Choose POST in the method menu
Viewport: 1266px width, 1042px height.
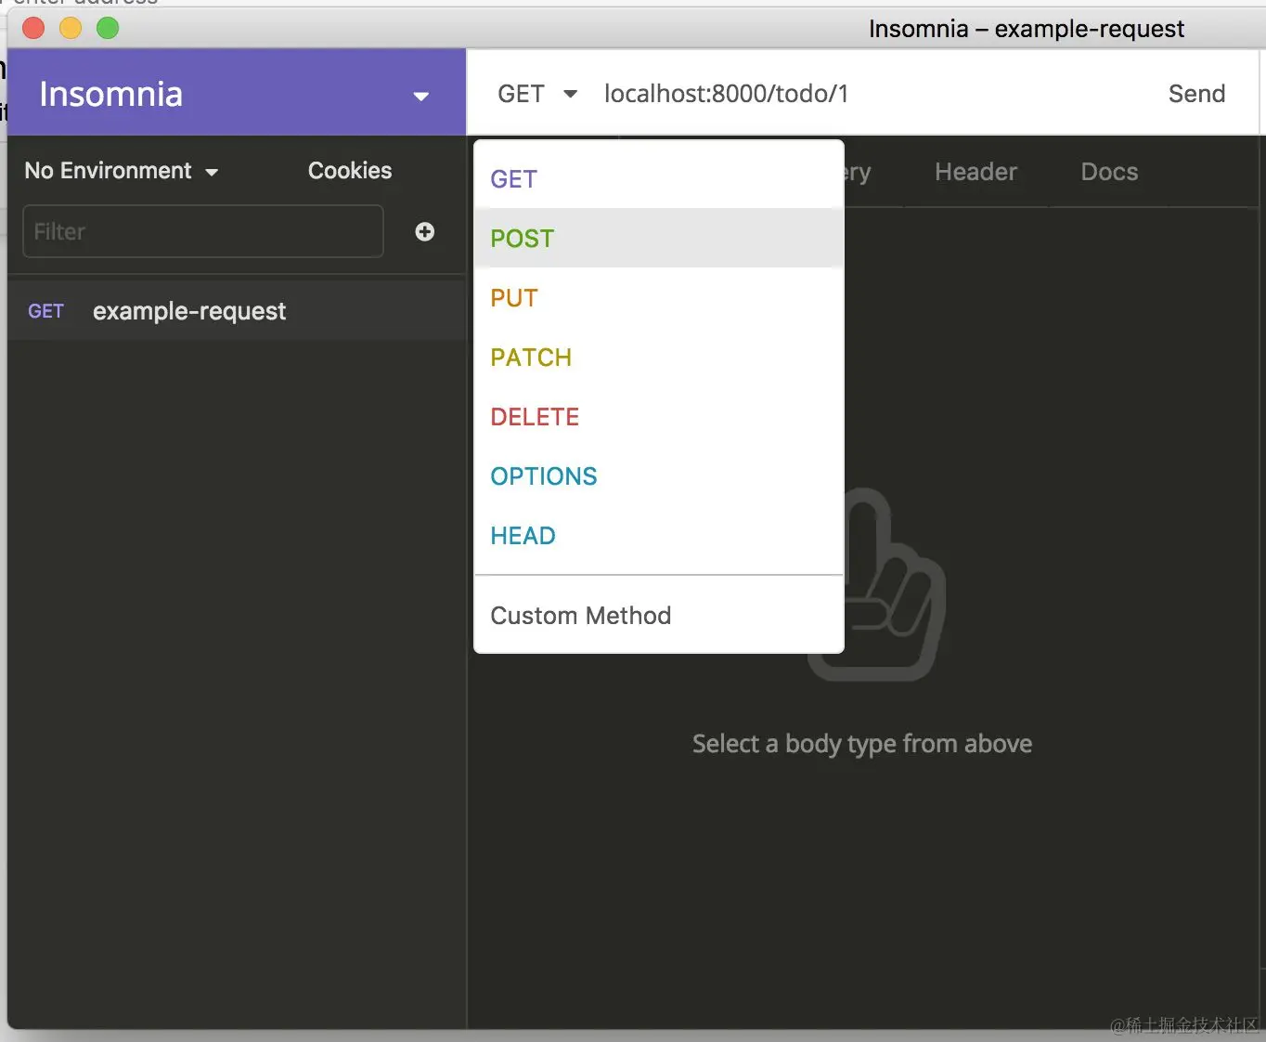point(658,238)
